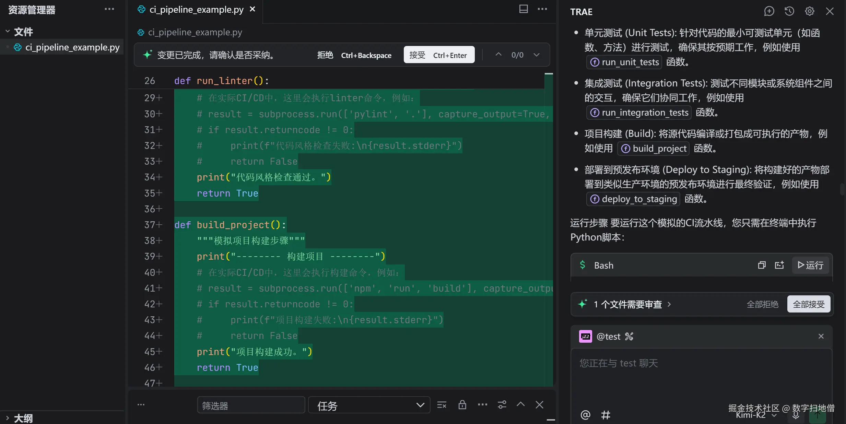846x424 pixels.
Task: Click the @ mention icon in chat input
Action: tap(585, 415)
